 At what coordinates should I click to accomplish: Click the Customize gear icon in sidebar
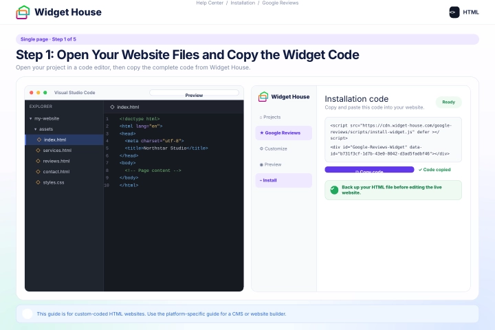click(261, 148)
